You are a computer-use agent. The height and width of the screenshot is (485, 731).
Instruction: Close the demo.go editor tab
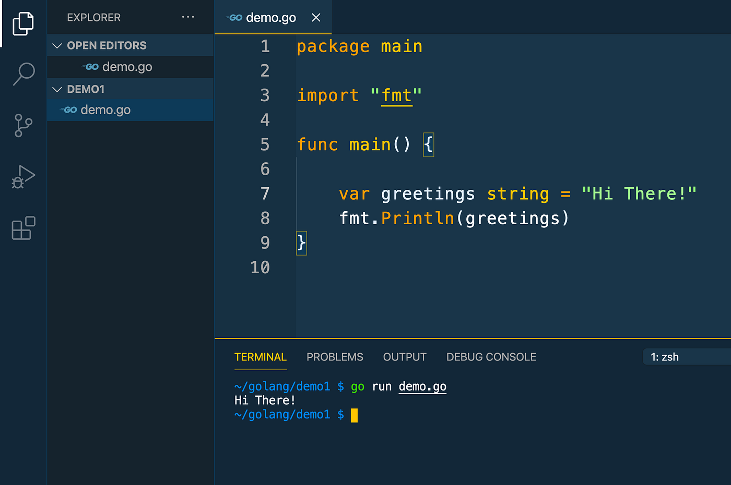(x=316, y=18)
